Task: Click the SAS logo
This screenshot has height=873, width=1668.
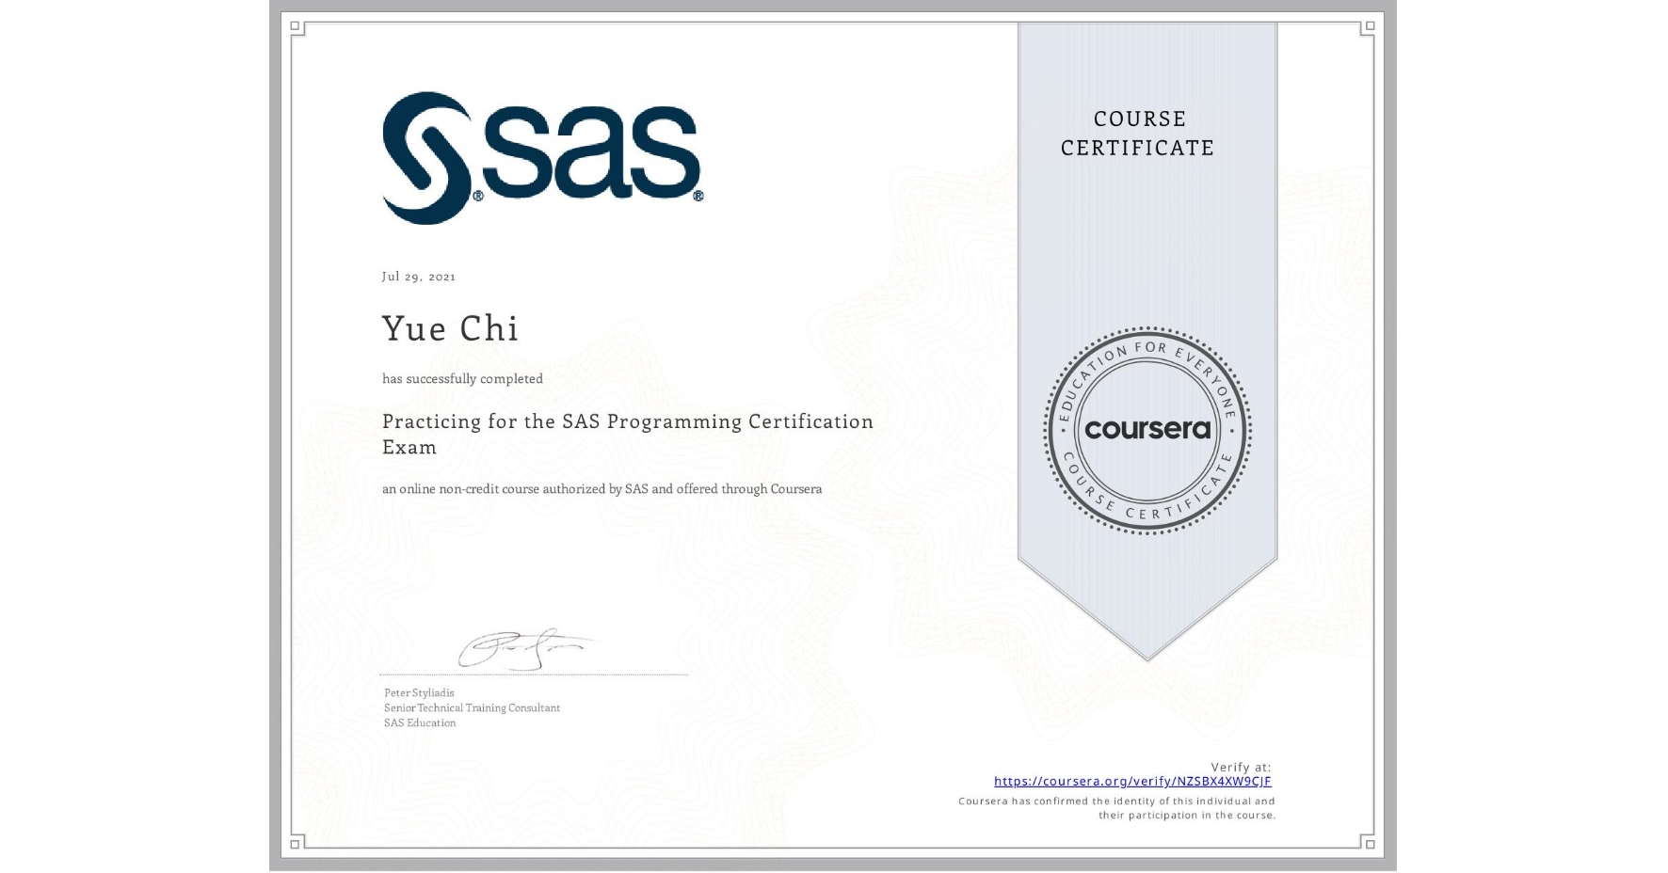Action: (x=542, y=158)
